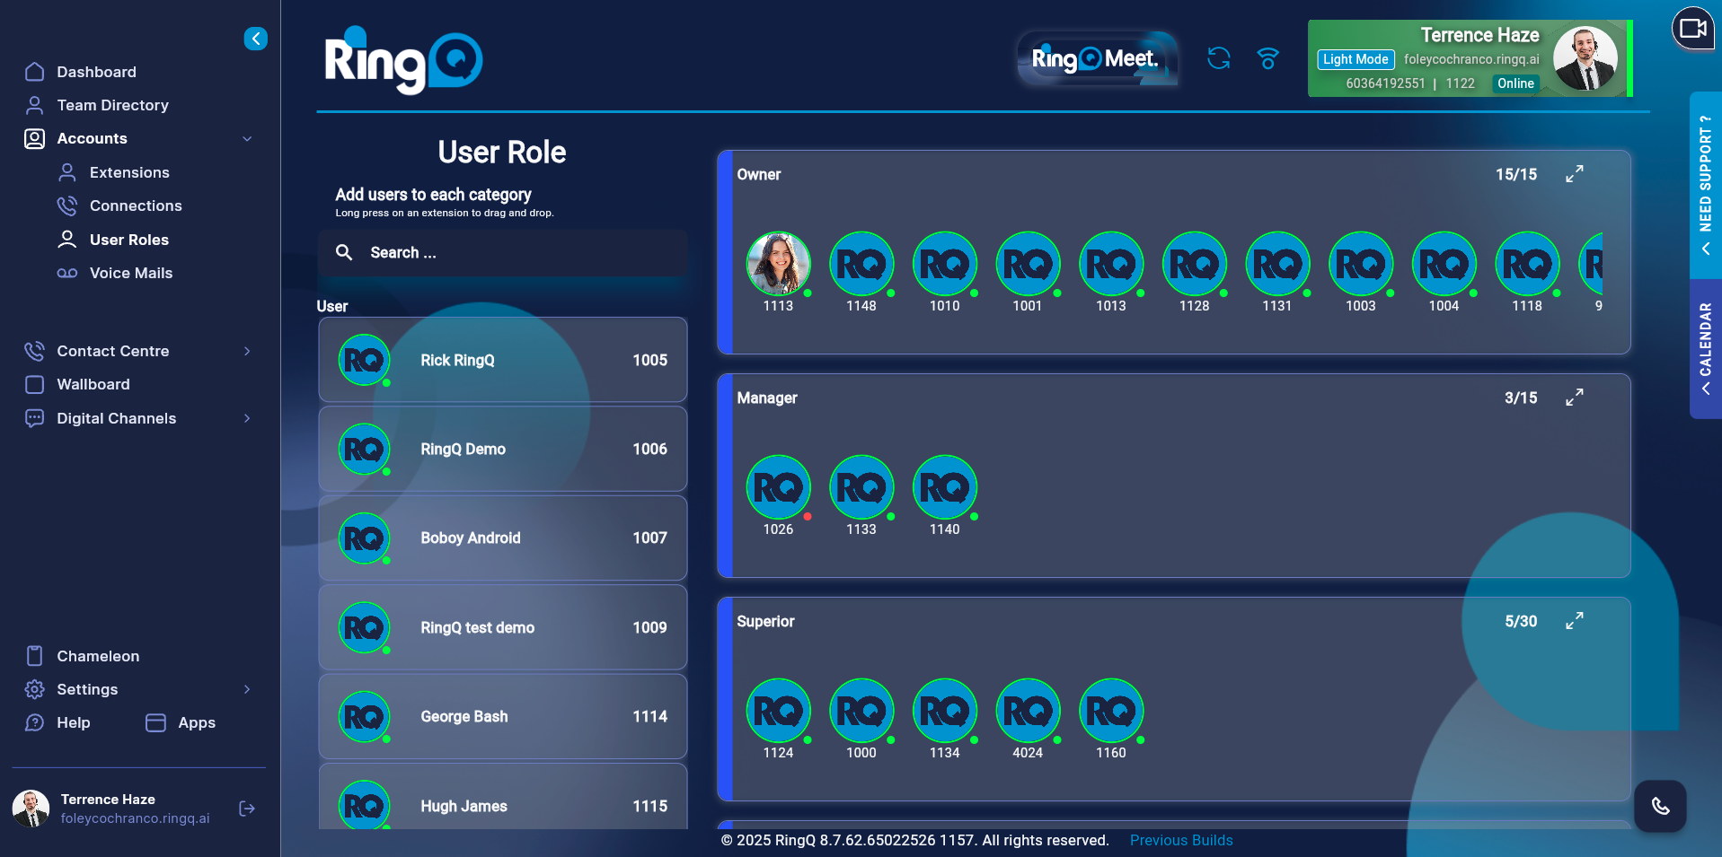This screenshot has width=1722, height=857.
Task: Click the Search field under Add users
Action: 502,252
